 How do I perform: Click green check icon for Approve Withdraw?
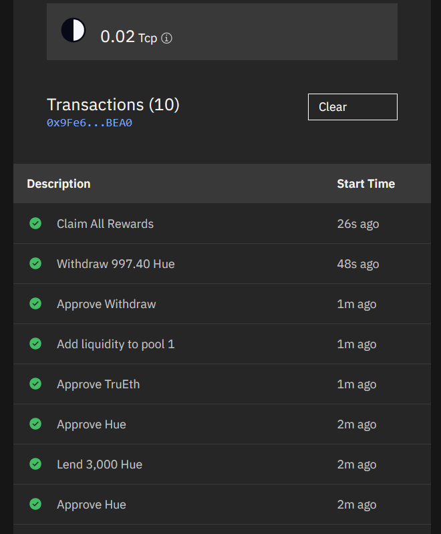(x=35, y=303)
